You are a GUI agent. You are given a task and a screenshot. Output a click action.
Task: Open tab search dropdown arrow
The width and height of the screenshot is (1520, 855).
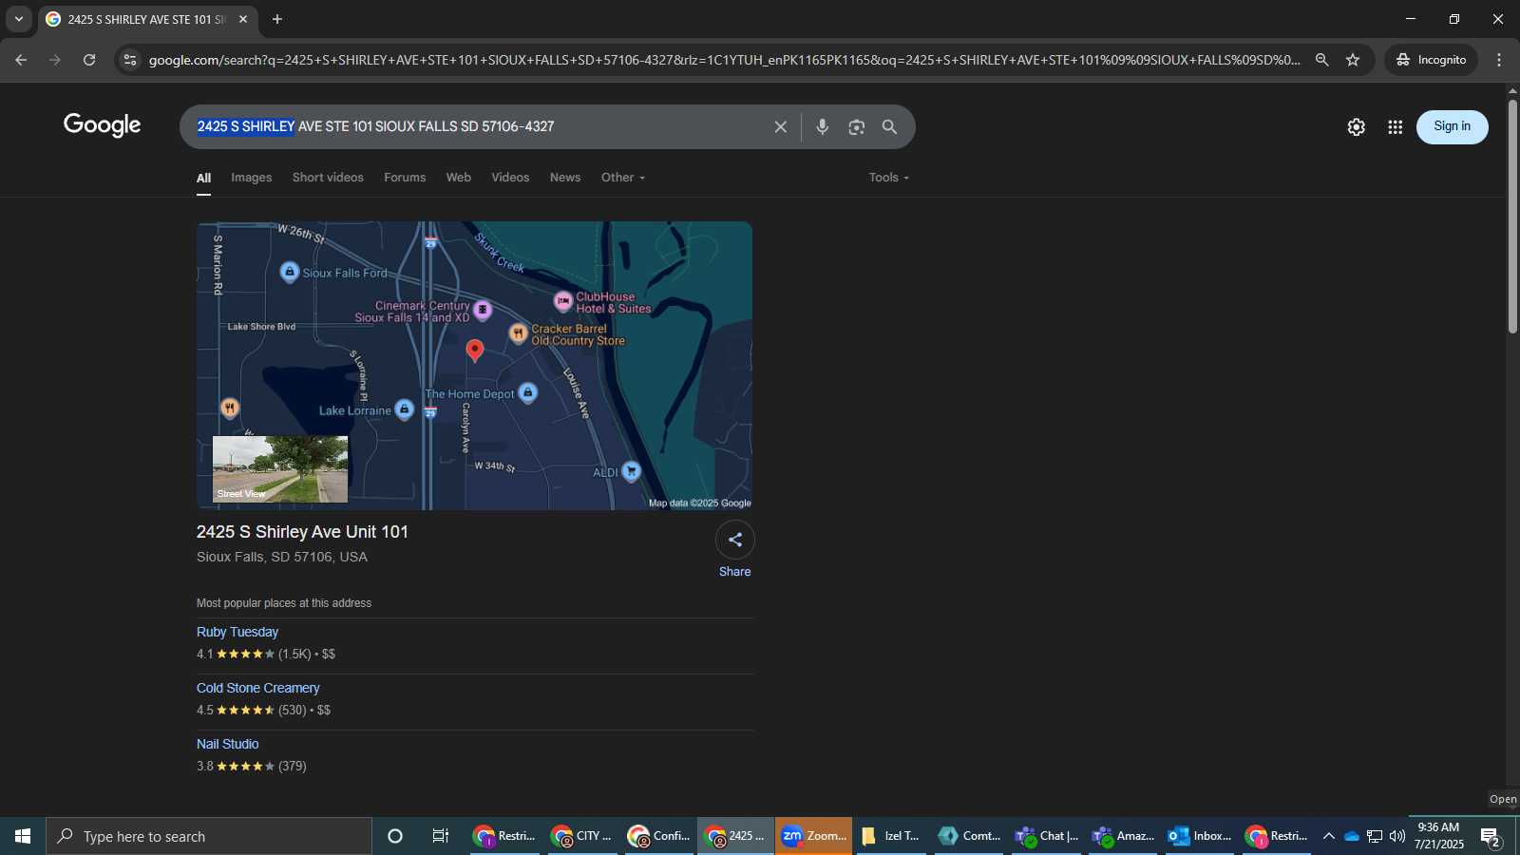pos(18,19)
